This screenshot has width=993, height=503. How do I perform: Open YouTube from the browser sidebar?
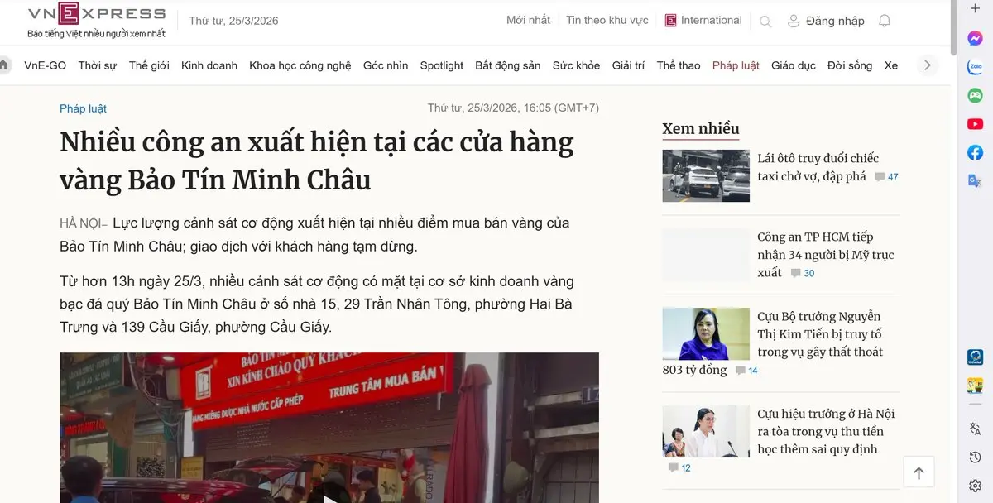[x=976, y=124]
